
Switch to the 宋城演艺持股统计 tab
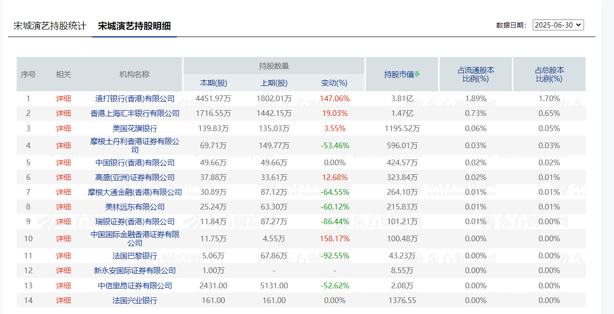49,26
